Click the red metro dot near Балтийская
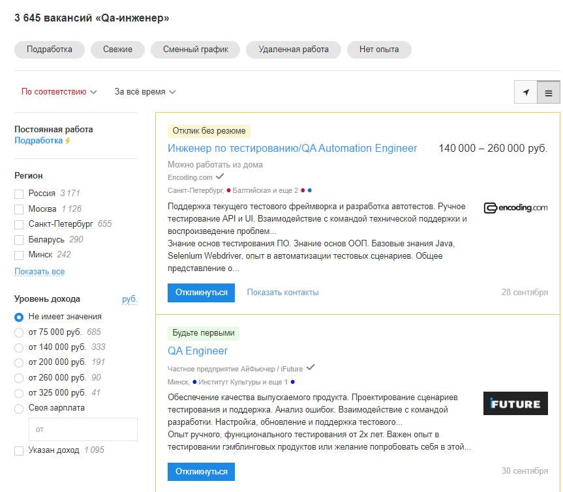Viewport: 563px width, 492px height. pos(229,190)
